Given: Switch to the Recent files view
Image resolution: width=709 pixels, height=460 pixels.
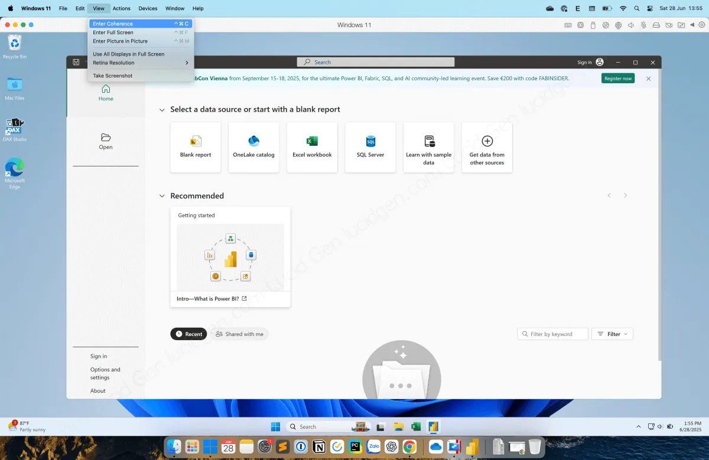Looking at the screenshot, I should [188, 334].
